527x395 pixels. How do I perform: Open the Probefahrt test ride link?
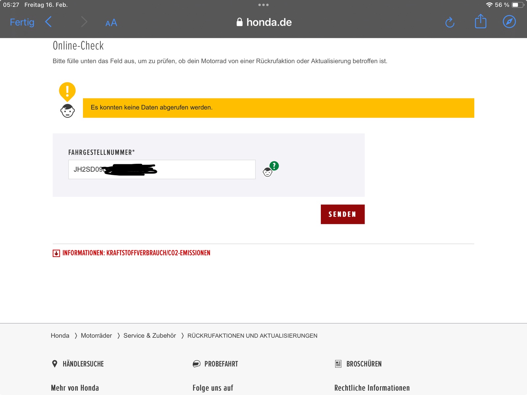pyautogui.click(x=221, y=364)
